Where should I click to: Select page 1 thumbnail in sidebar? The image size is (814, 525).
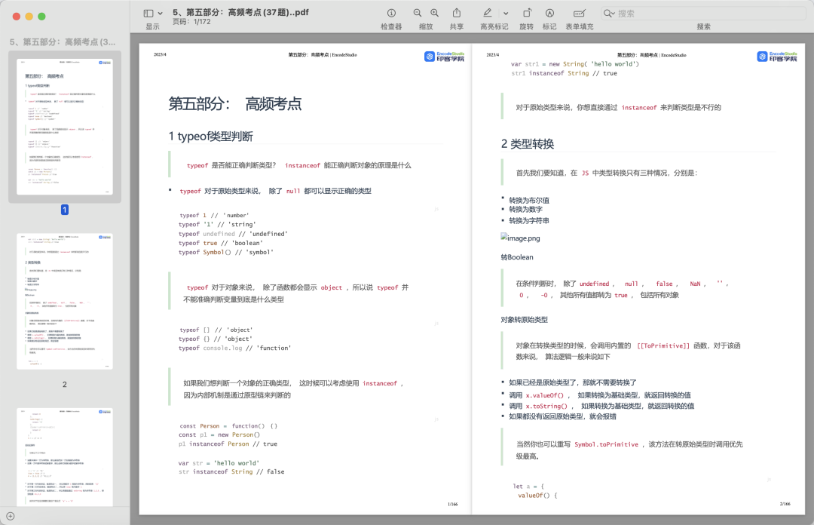64,126
